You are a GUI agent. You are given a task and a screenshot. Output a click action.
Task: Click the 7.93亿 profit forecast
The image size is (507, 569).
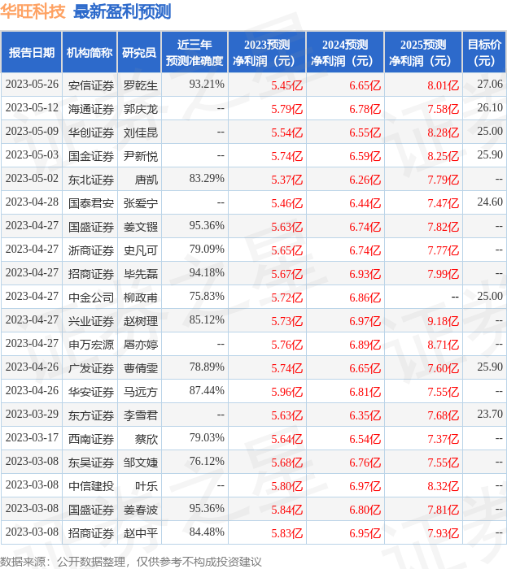pos(443,534)
